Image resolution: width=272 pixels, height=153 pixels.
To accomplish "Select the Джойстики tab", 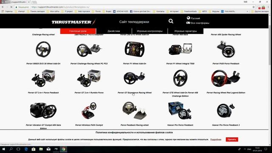I will 114,31.
